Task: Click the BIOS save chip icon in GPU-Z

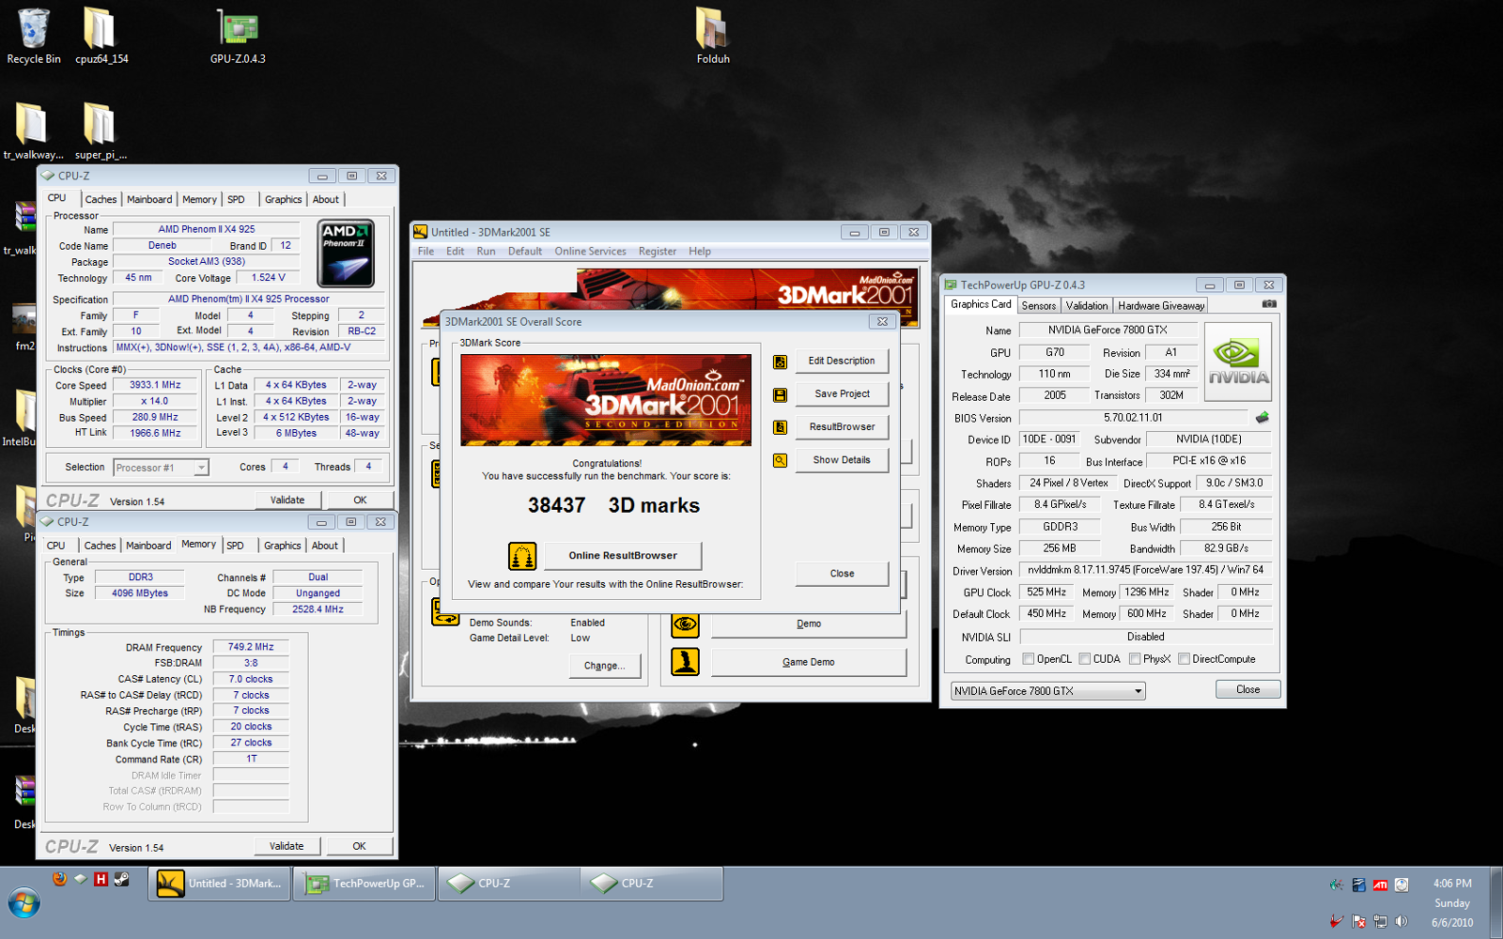Action: pos(1262,417)
